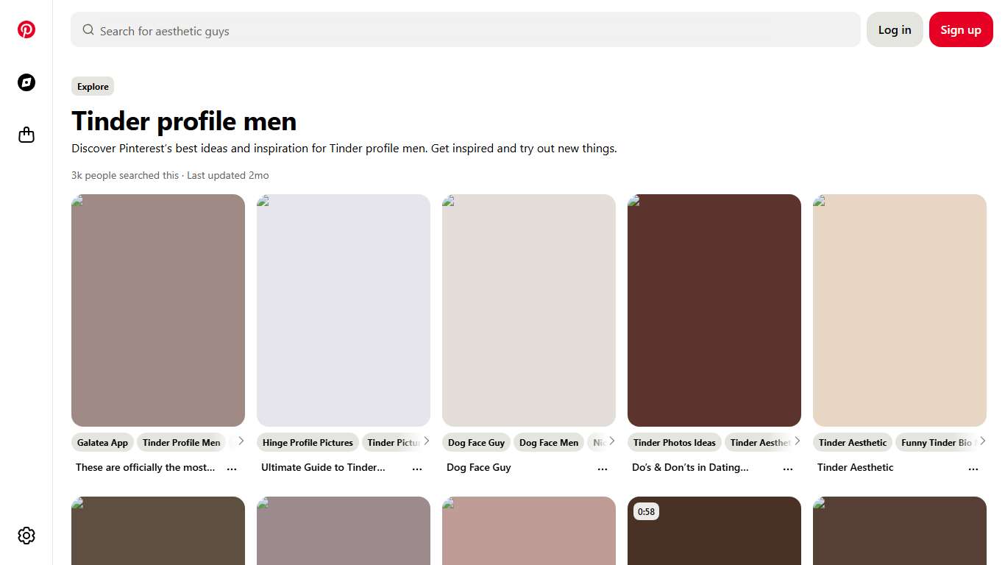Click the search bar to start searching

pyautogui.click(x=465, y=30)
